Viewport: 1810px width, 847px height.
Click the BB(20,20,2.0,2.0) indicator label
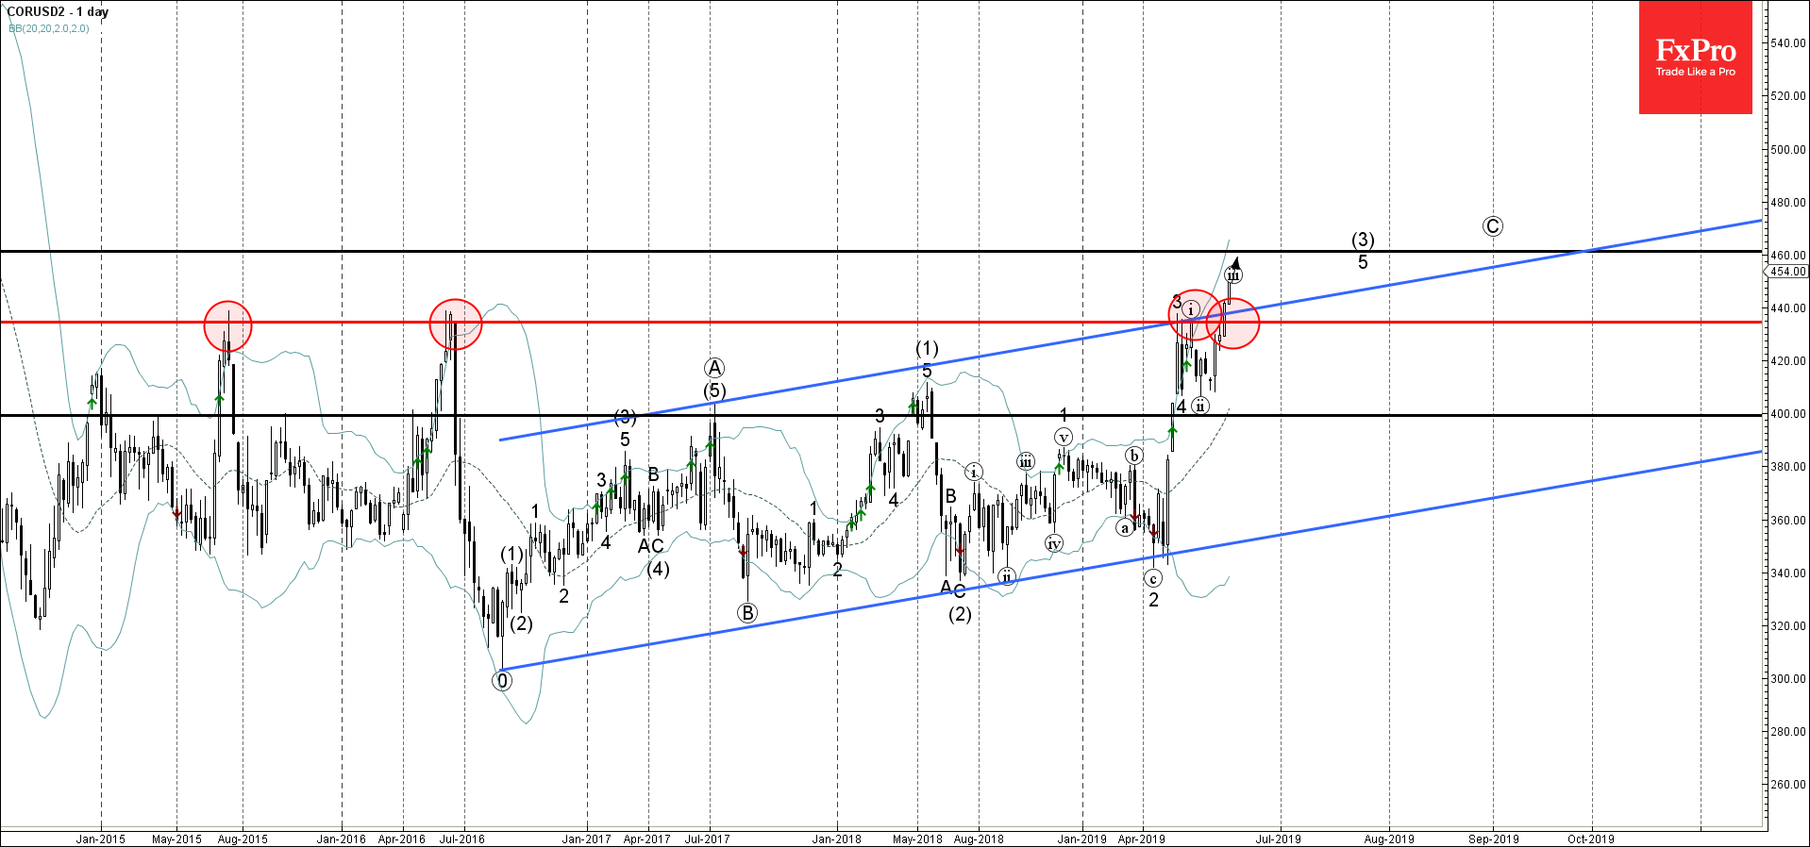(x=49, y=28)
